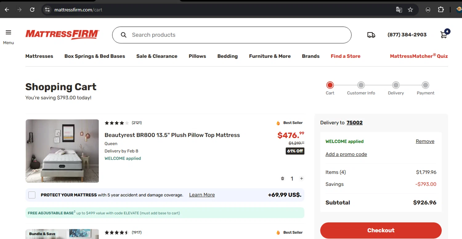Open the browser Extensions puzzle icon
462x239 pixels.
[x=441, y=10]
